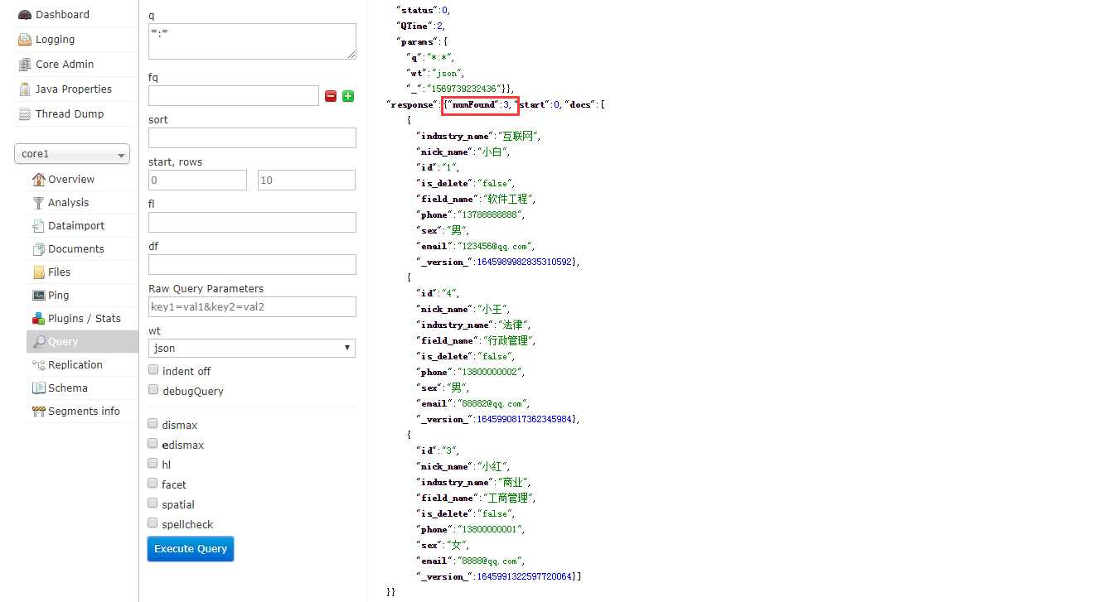This screenshot has width=1119, height=602.
Task: Enable the spellcheck checkbox
Action: [x=153, y=523]
